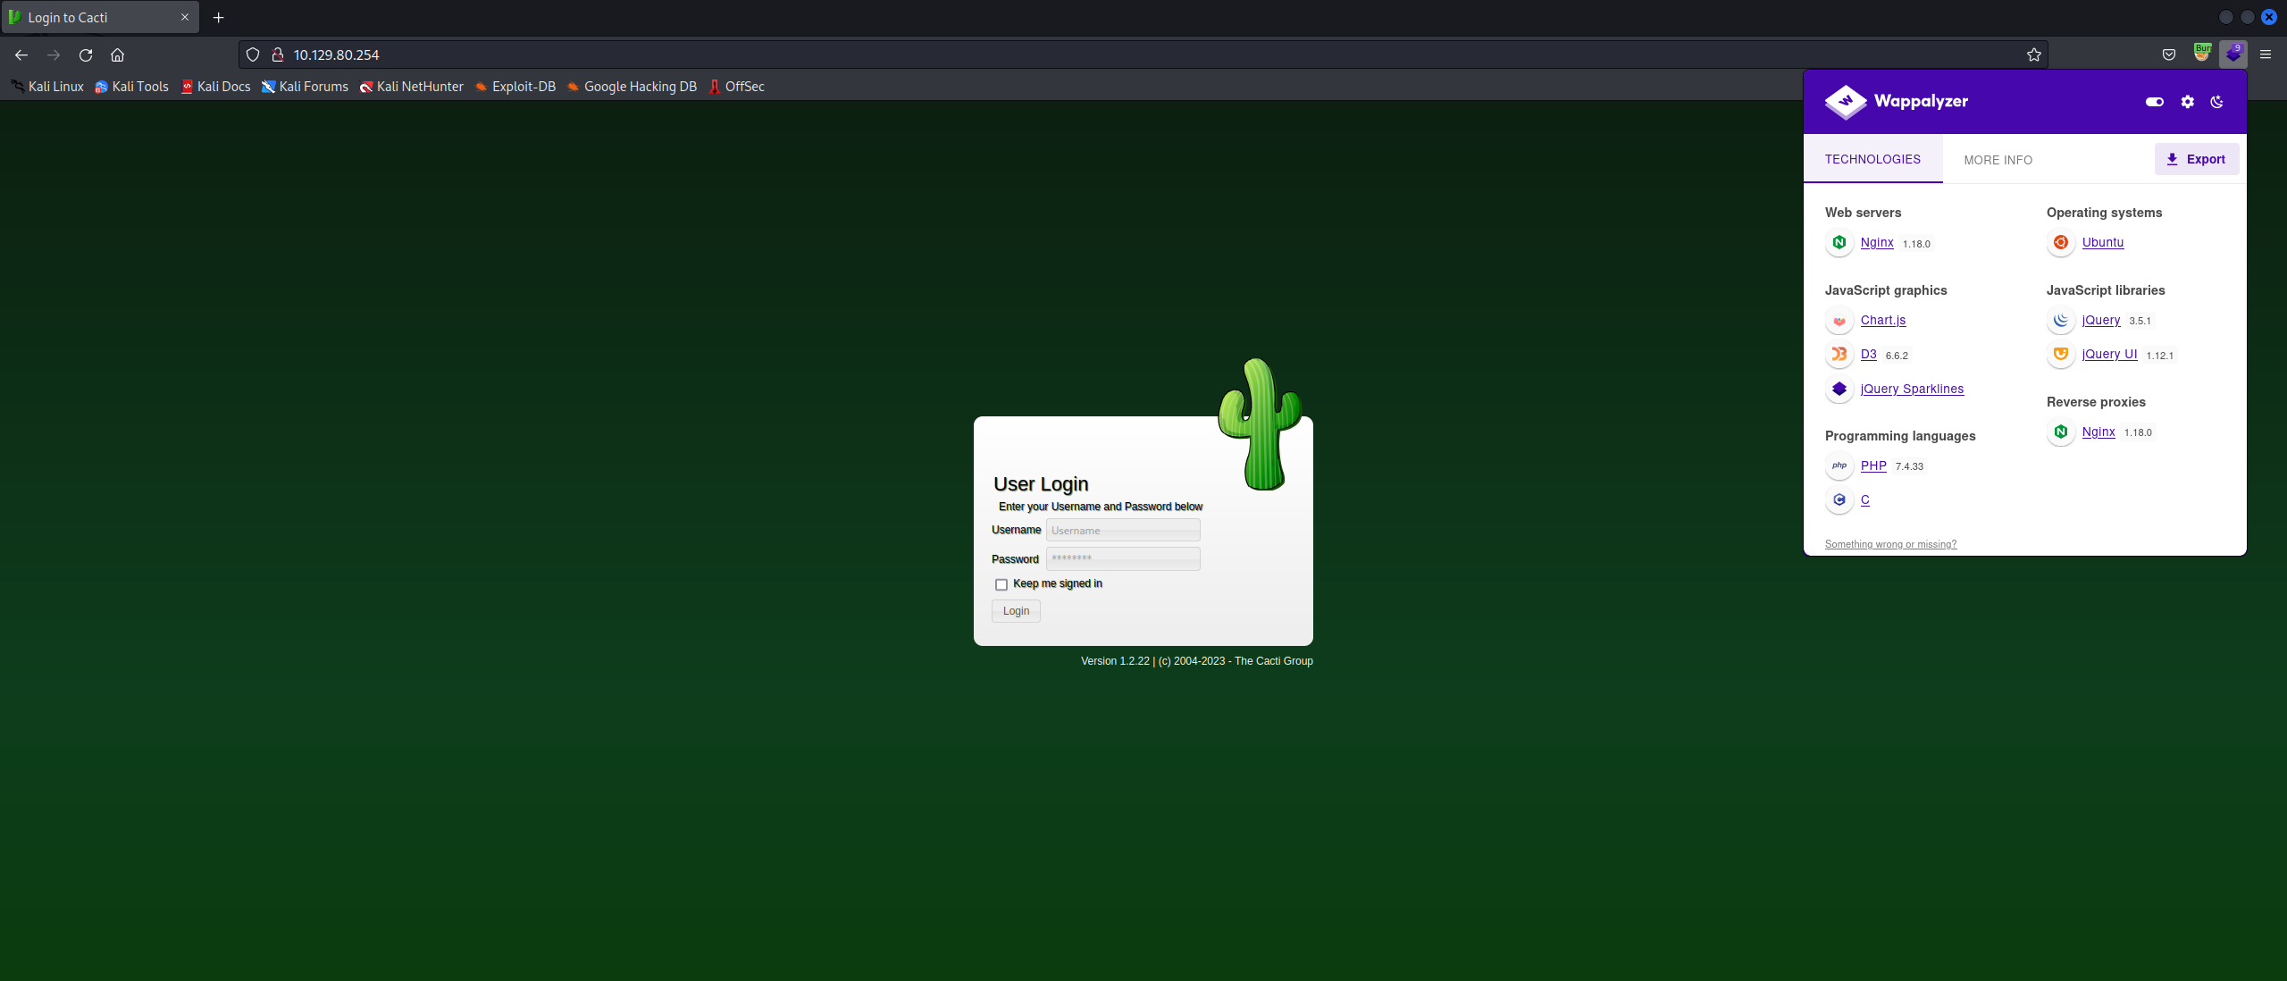This screenshot has width=2287, height=981.
Task: Toggle the Wappalyzer enable switch
Action: 2154,102
